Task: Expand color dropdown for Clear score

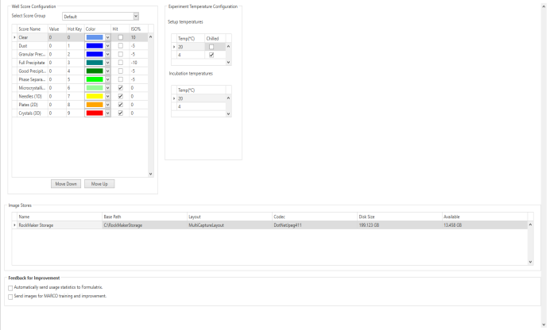Action: pyautogui.click(x=107, y=37)
